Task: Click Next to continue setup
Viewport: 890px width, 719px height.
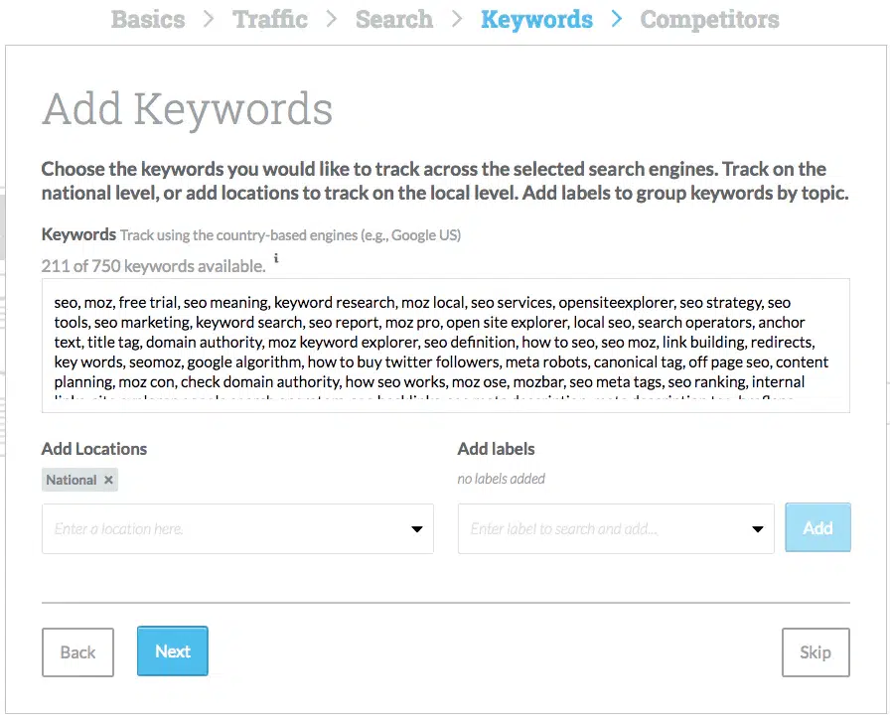Action: tap(172, 651)
